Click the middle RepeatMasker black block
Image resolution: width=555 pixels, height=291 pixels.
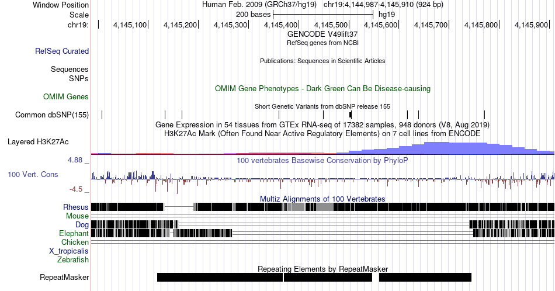pos(328,277)
